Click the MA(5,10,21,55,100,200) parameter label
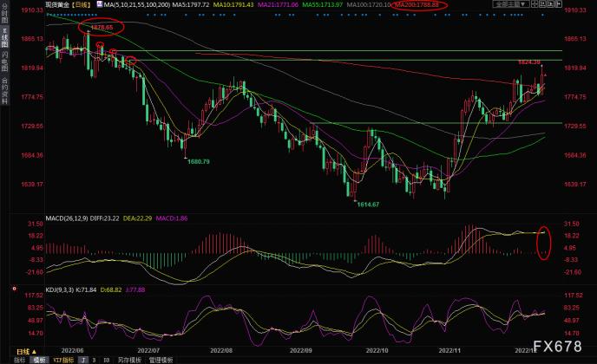597x364 pixels. [137, 4]
